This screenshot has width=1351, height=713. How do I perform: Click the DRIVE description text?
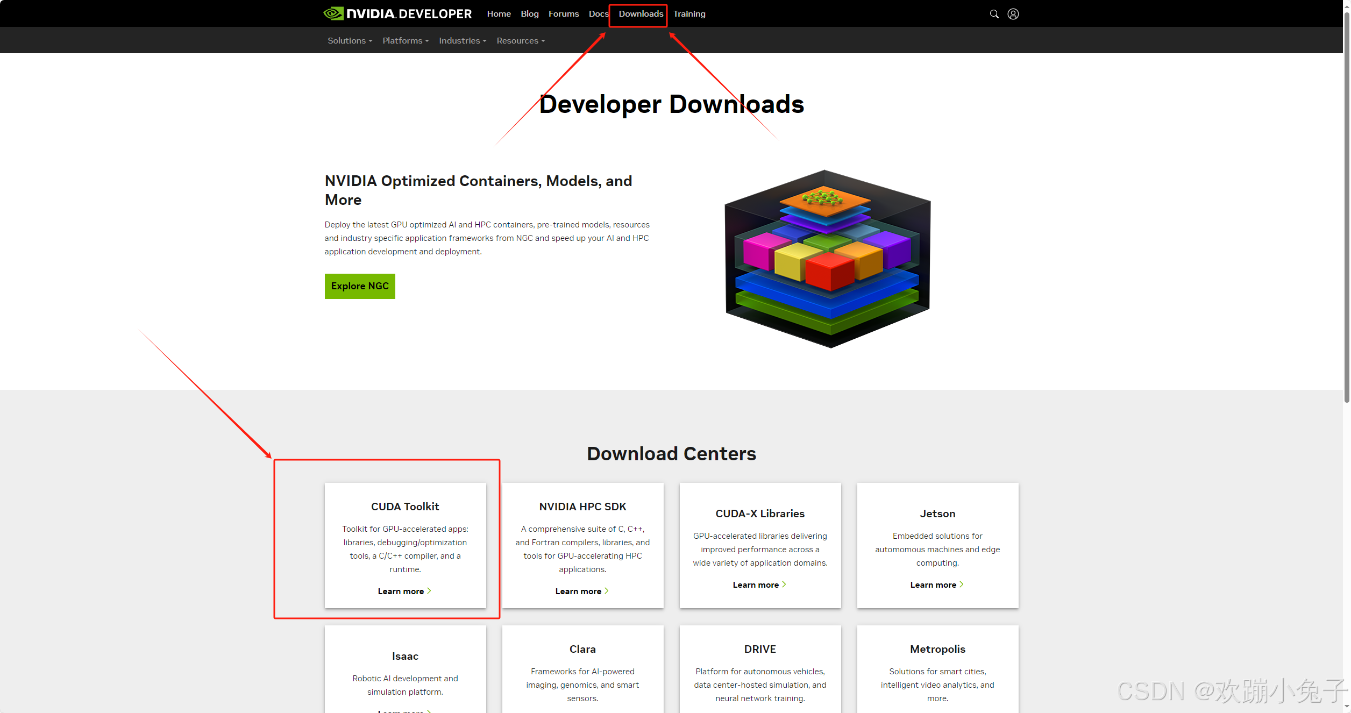click(x=760, y=685)
